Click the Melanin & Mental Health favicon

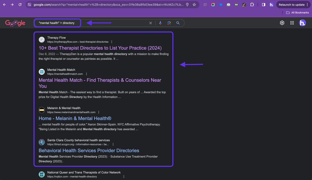(42, 110)
